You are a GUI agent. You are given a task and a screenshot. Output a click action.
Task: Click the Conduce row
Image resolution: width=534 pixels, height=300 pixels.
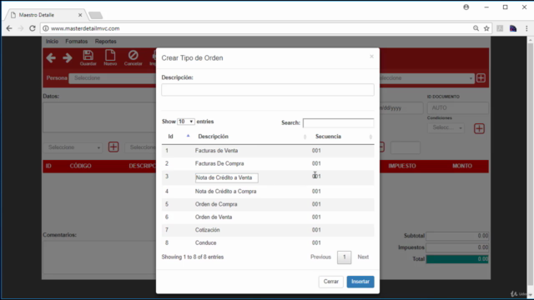(268, 243)
